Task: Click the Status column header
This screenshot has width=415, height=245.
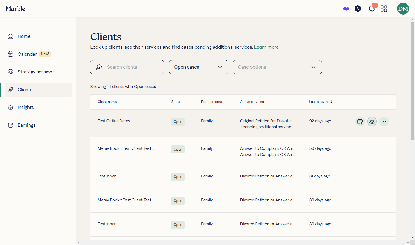Action: tap(176, 102)
